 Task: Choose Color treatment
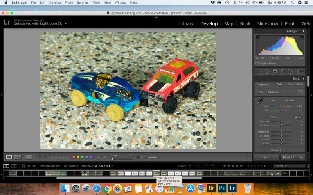pos(279,84)
